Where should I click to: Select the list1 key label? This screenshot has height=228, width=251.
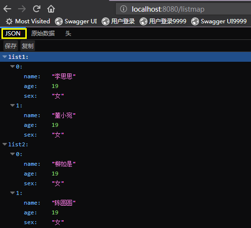coord(18,57)
